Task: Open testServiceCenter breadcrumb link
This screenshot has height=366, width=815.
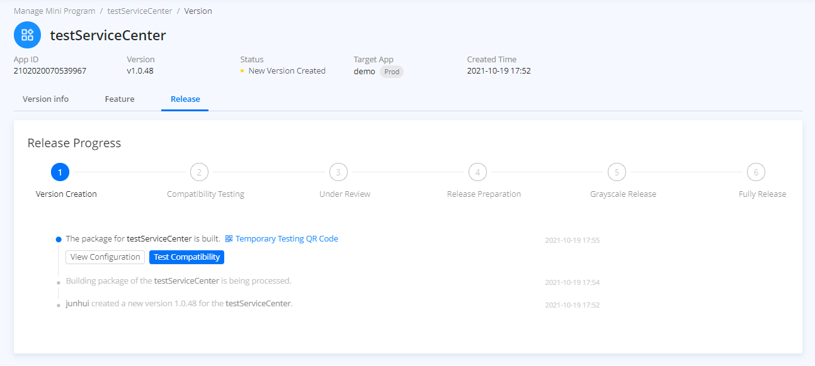Action: pyautogui.click(x=140, y=11)
